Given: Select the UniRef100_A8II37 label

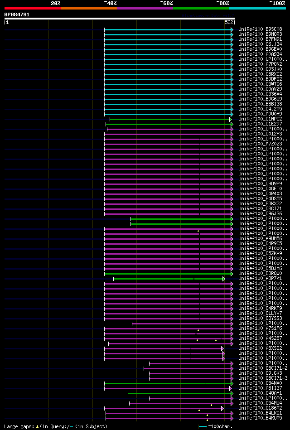Looking at the screenshot, I should pos(260,388).
